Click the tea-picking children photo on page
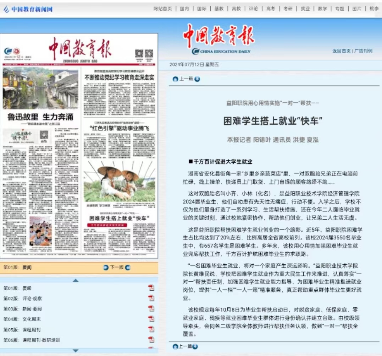The image size is (382, 356). 119,182
